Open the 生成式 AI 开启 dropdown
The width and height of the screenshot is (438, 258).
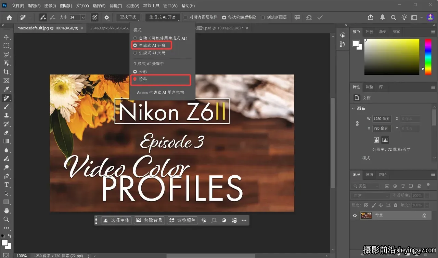pyautogui.click(x=163, y=17)
